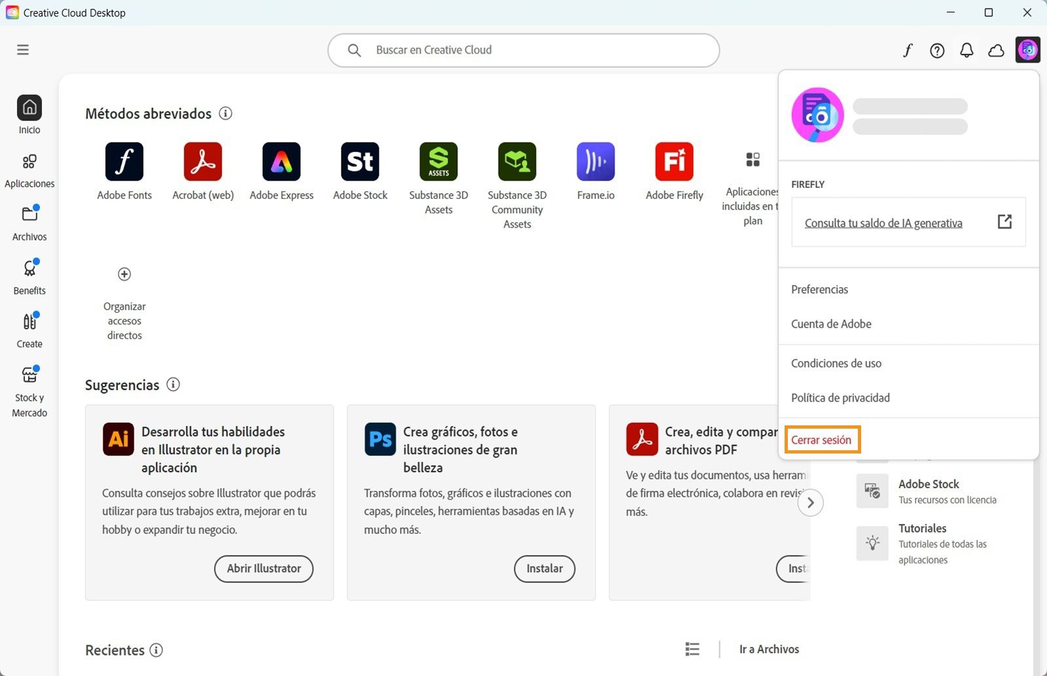This screenshot has height=676, width=1047.
Task: Open Adobe Stock shortcut icon
Action: tap(360, 162)
